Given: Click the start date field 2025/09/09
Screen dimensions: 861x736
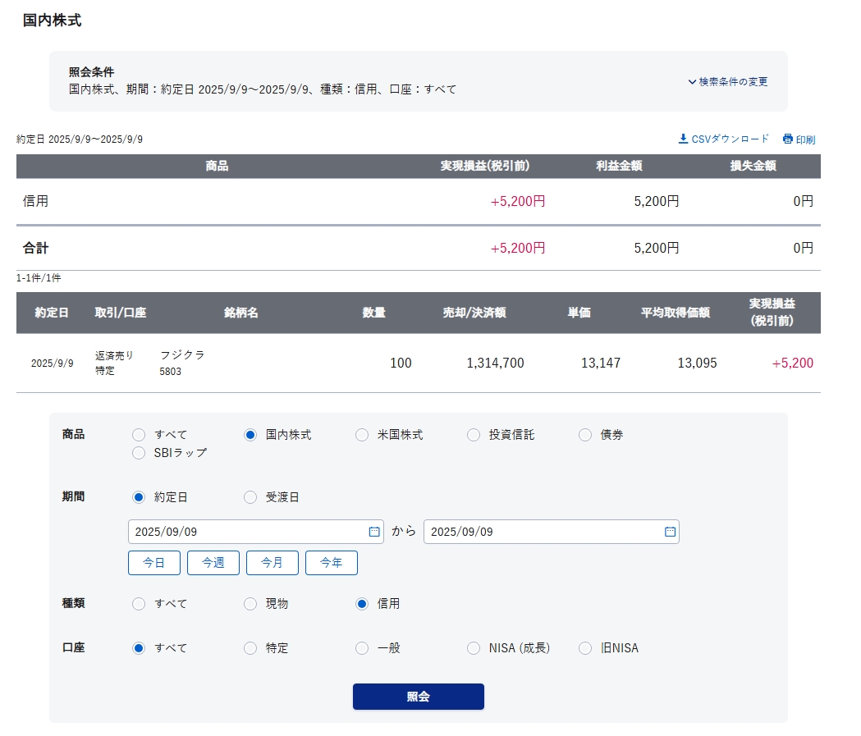Looking at the screenshot, I should (246, 532).
